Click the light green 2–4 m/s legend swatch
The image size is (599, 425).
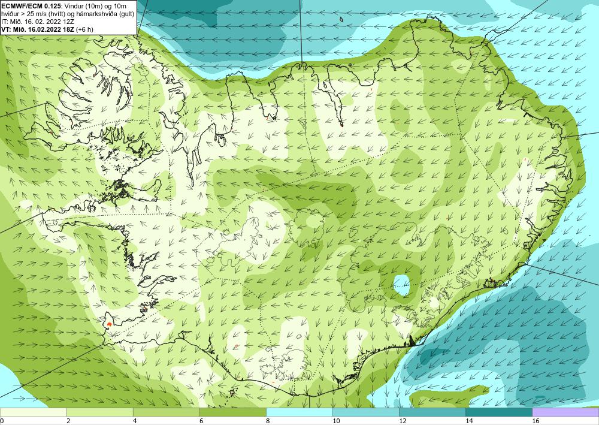click(99, 412)
